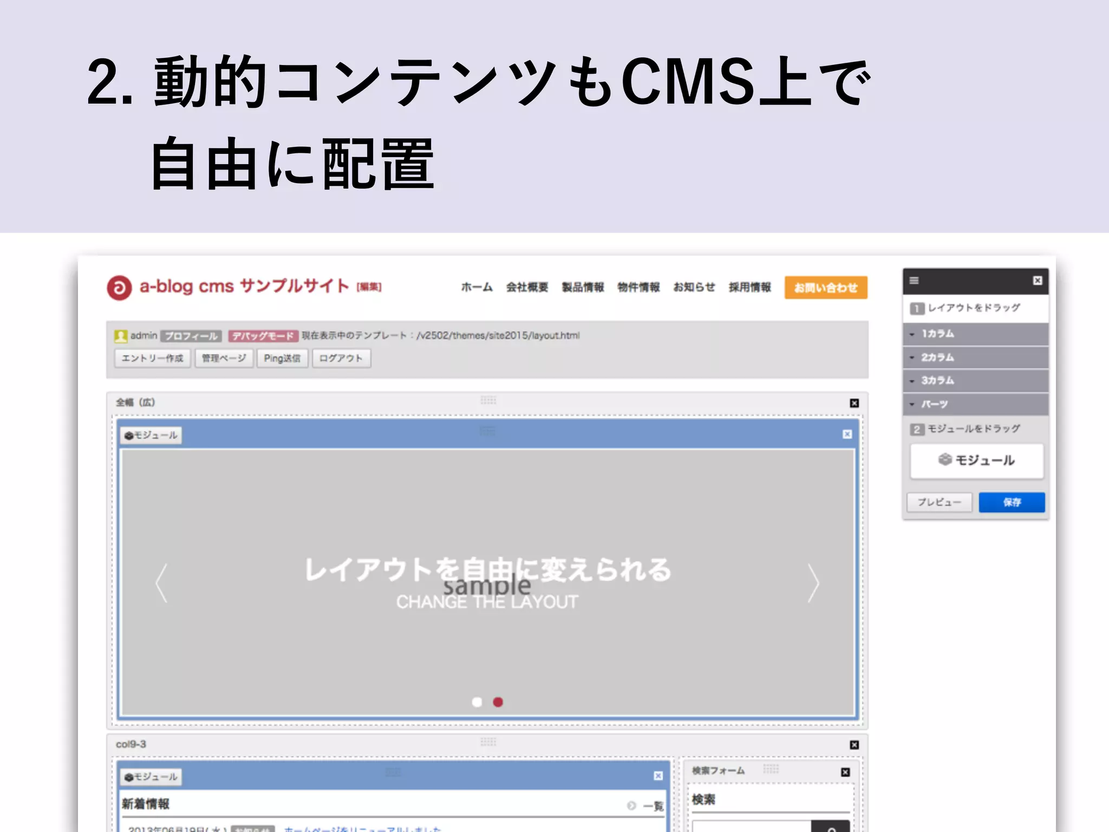Open the 管理ページ button
Image resolution: width=1109 pixels, height=832 pixels.
tap(224, 359)
